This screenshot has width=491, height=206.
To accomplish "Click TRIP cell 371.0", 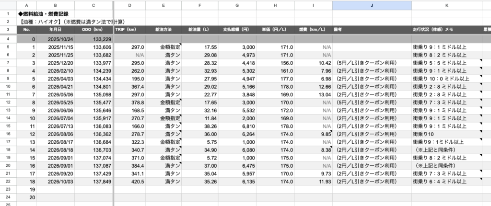I will pos(129,158).
